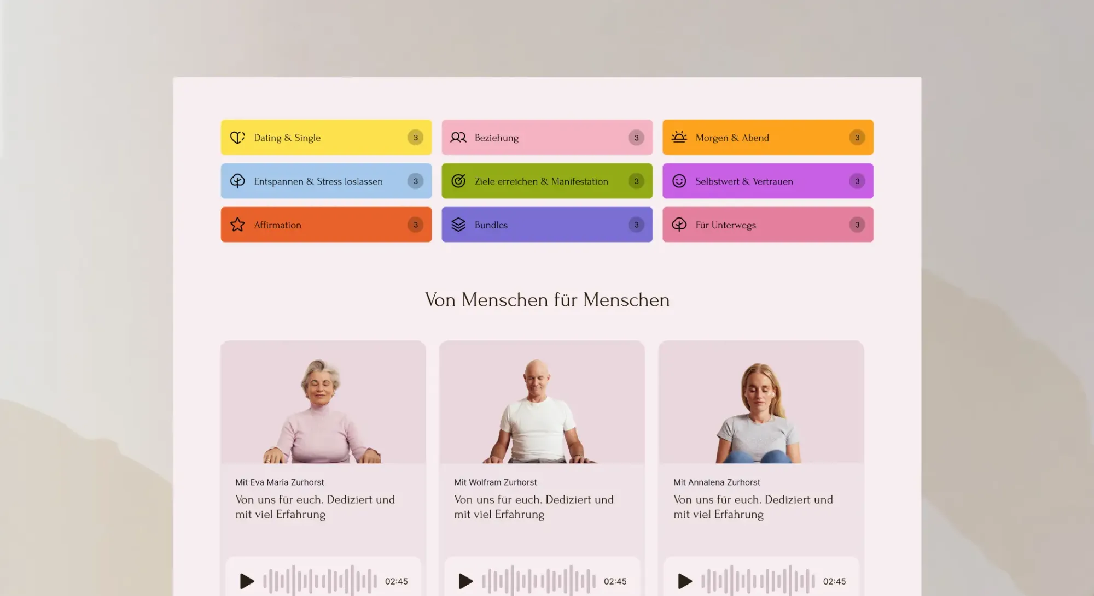
Task: Click the photo of Eva Maria Zurhorst
Action: pos(323,402)
